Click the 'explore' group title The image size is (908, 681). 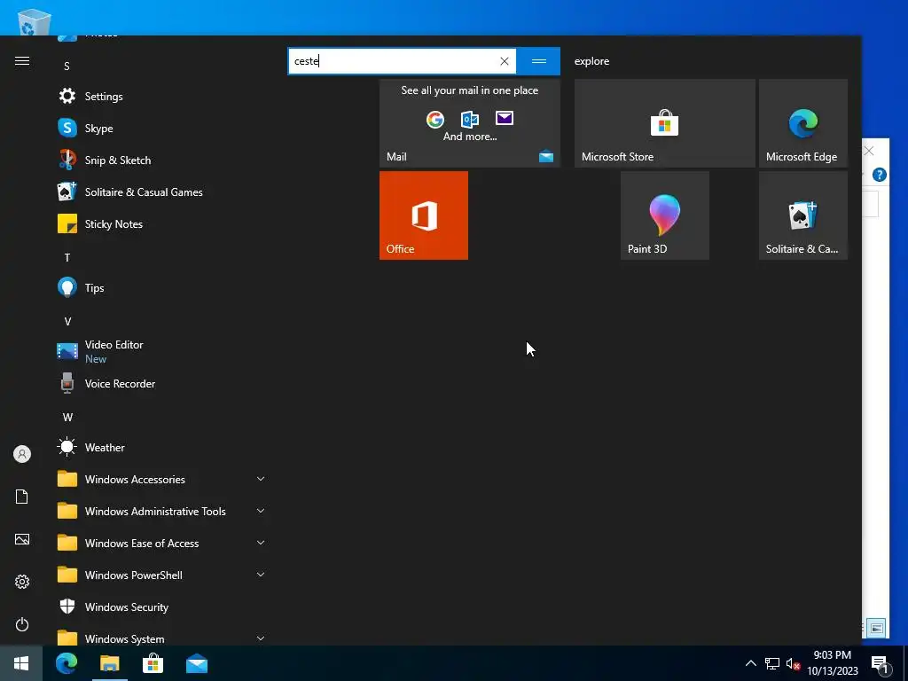(591, 61)
